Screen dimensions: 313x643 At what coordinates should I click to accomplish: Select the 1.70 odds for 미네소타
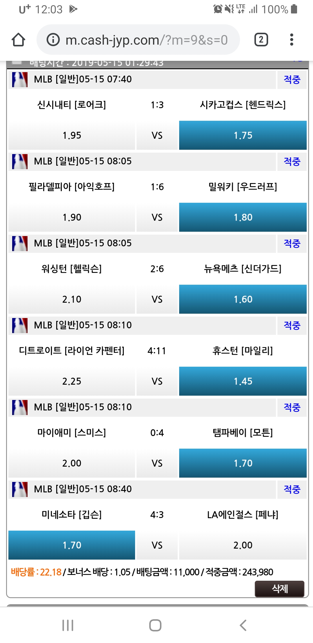(x=72, y=545)
